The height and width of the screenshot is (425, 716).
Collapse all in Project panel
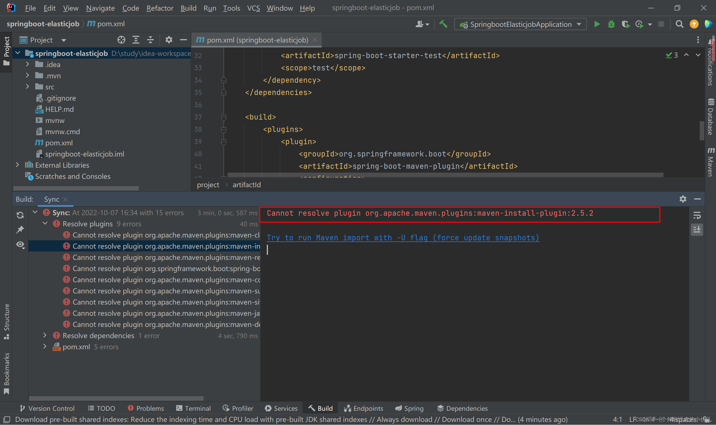tap(150, 40)
